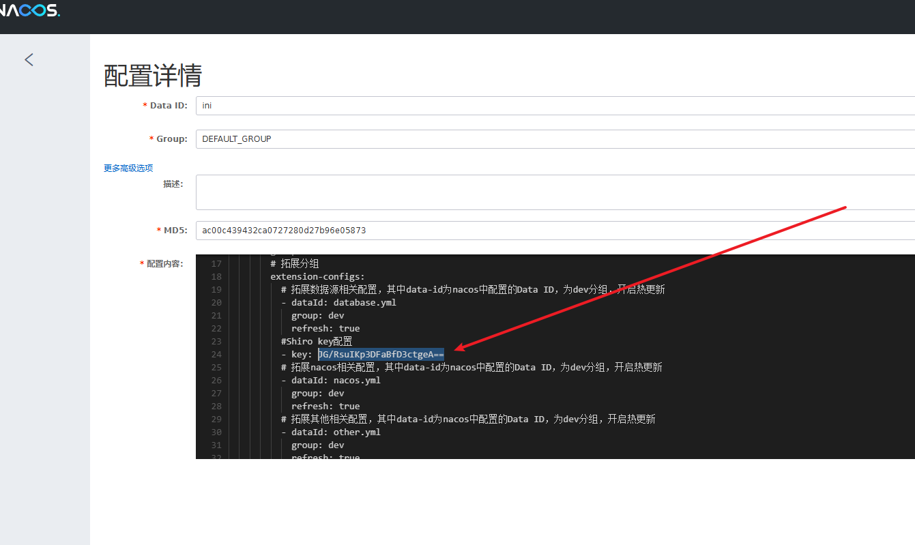Click the 描述 description text area
The height and width of the screenshot is (545, 915).
click(x=554, y=192)
